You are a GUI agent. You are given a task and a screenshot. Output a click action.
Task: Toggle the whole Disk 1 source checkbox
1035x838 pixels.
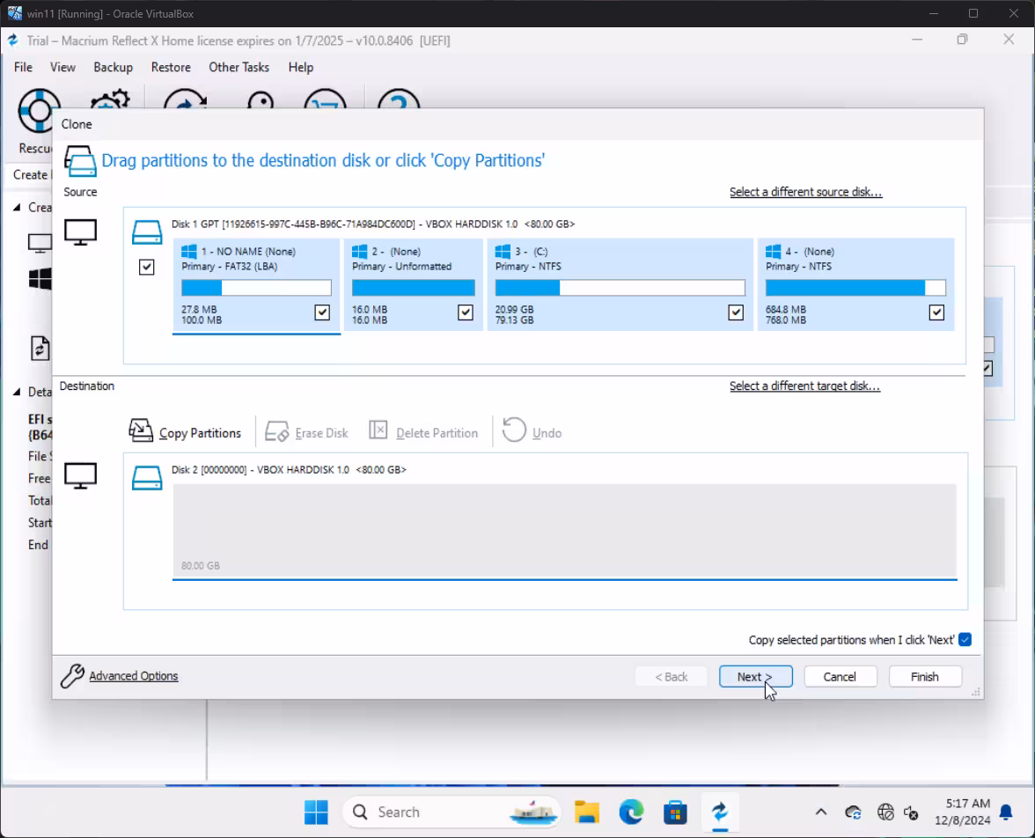(146, 267)
